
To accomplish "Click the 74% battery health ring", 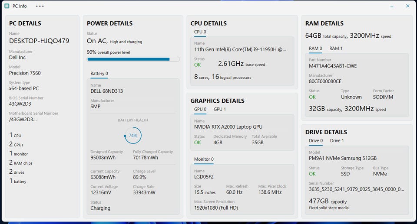I will pos(133,136).
